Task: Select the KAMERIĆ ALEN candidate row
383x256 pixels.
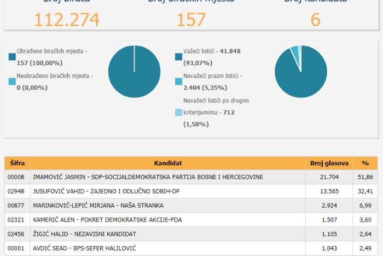Action: [191, 219]
